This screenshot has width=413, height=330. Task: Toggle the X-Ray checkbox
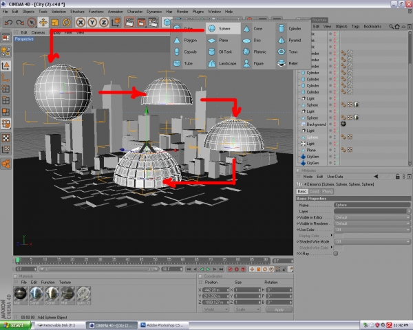[x=336, y=254]
